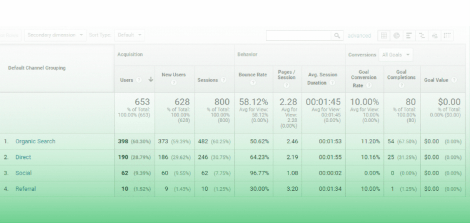The image size is (470, 223).
Task: Click the Social bounce rate 96.77%
Action: pyautogui.click(x=259, y=173)
